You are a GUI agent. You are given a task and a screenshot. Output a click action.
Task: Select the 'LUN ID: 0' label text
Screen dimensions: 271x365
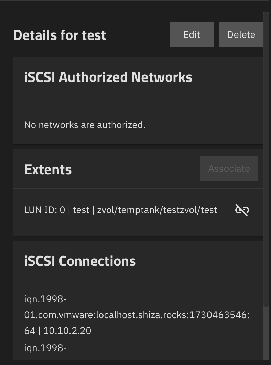pyautogui.click(x=45, y=210)
